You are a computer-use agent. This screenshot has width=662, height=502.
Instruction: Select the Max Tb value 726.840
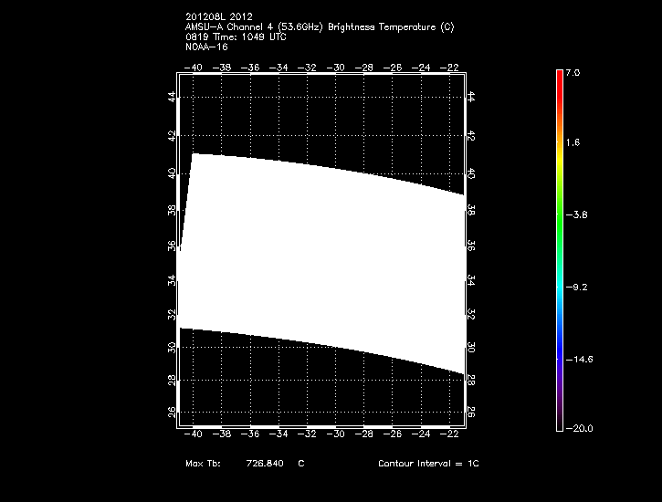[x=264, y=464]
